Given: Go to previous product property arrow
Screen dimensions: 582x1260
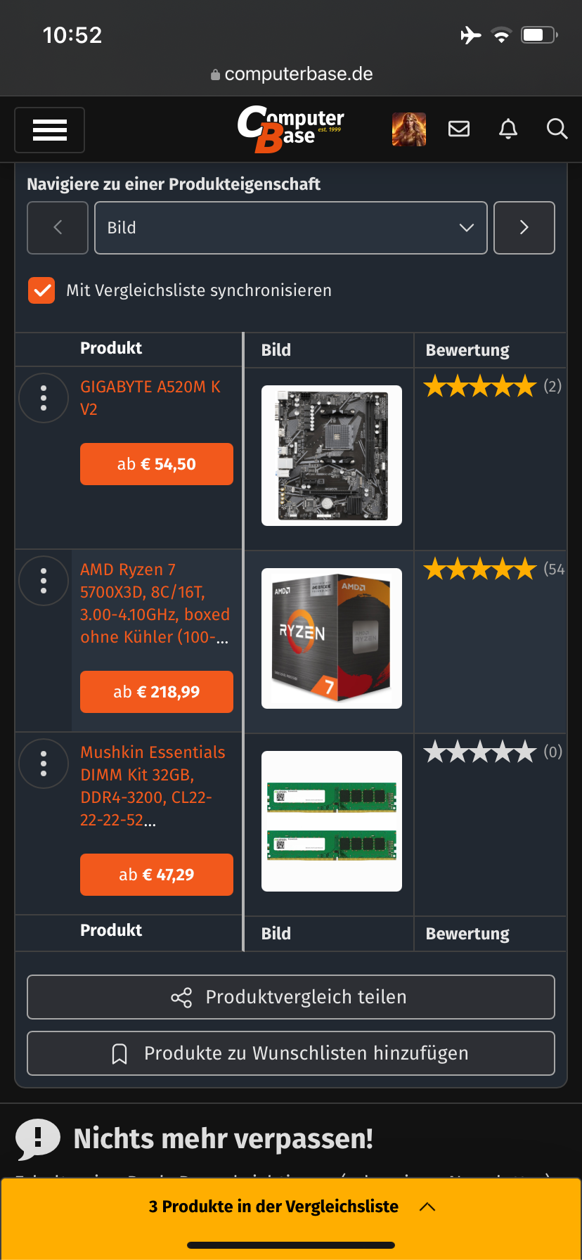Looking at the screenshot, I should (x=58, y=228).
